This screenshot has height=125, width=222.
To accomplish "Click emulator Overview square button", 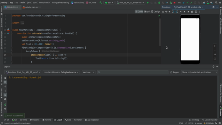I will coord(188,12).
